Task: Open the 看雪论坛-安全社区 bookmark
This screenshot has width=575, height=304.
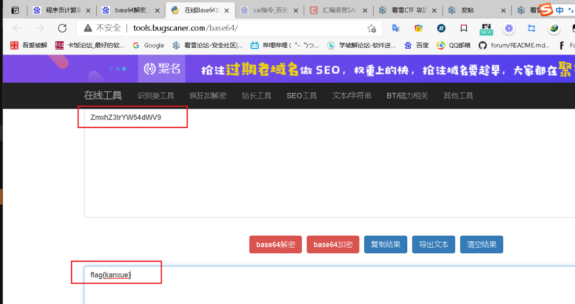Action: 207,45
